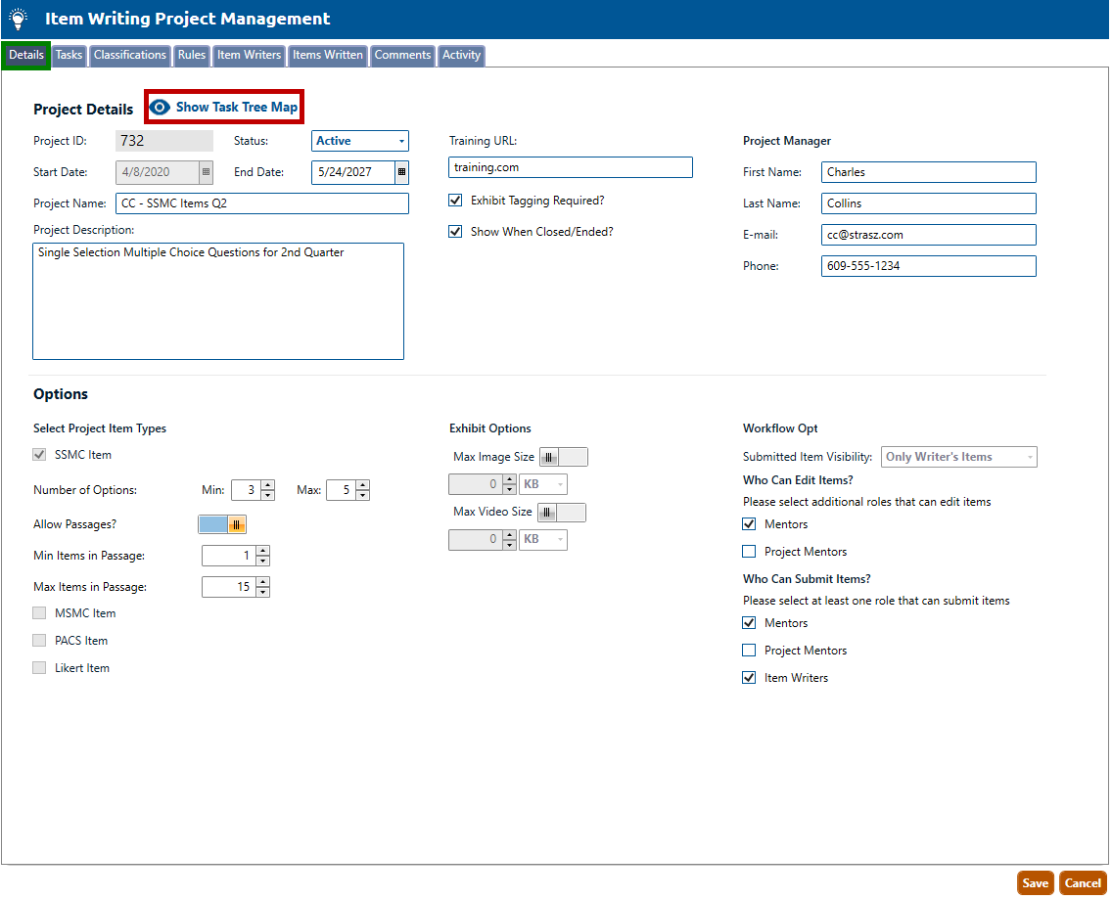Click into the Project Name field

261,203
